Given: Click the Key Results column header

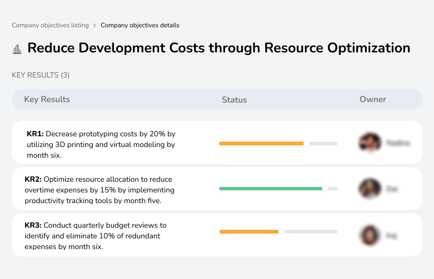Looking at the screenshot, I should click(x=47, y=99).
